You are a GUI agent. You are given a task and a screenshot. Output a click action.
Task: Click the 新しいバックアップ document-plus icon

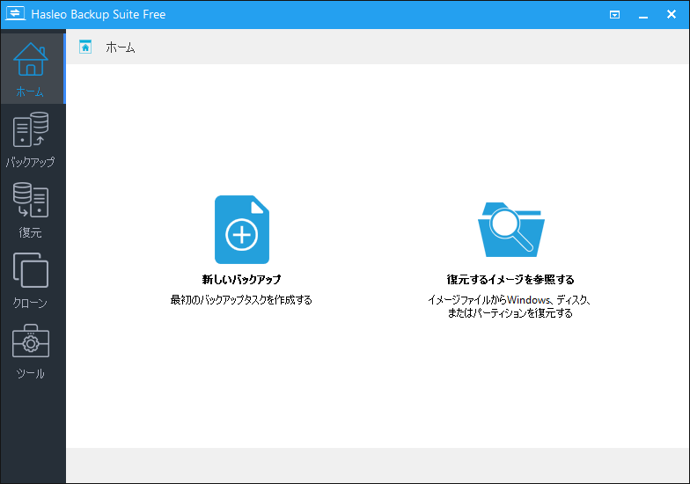(x=241, y=230)
